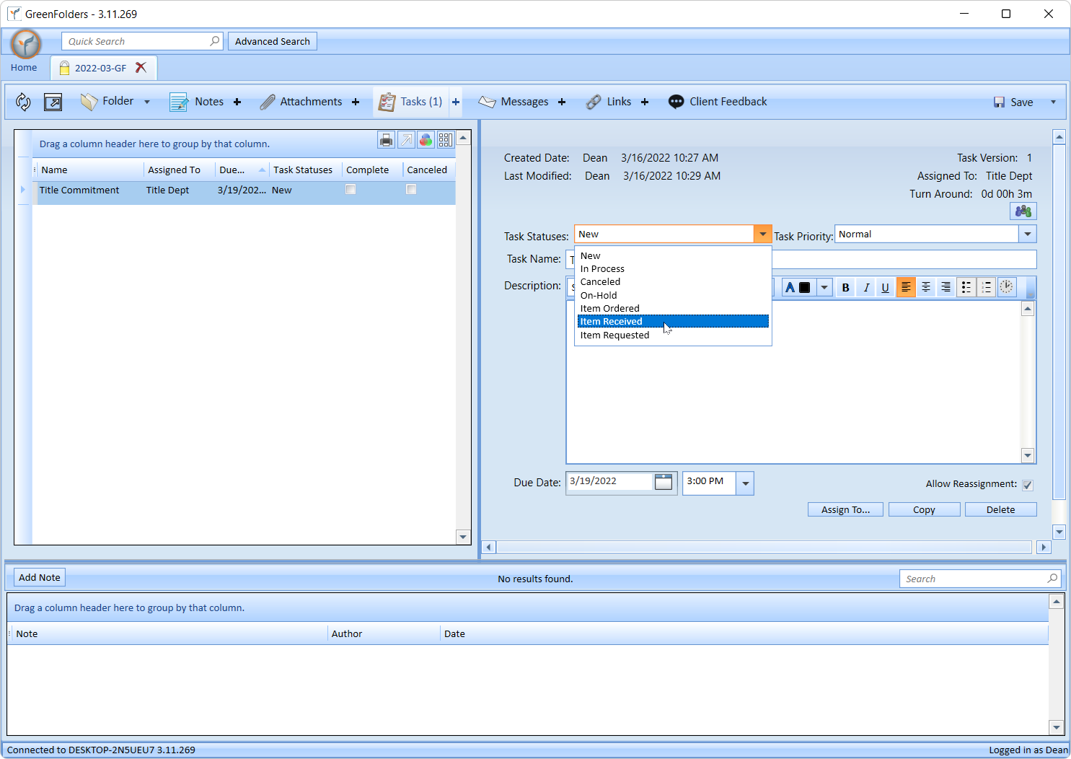
Task: Center align the description text
Action: coord(926,287)
